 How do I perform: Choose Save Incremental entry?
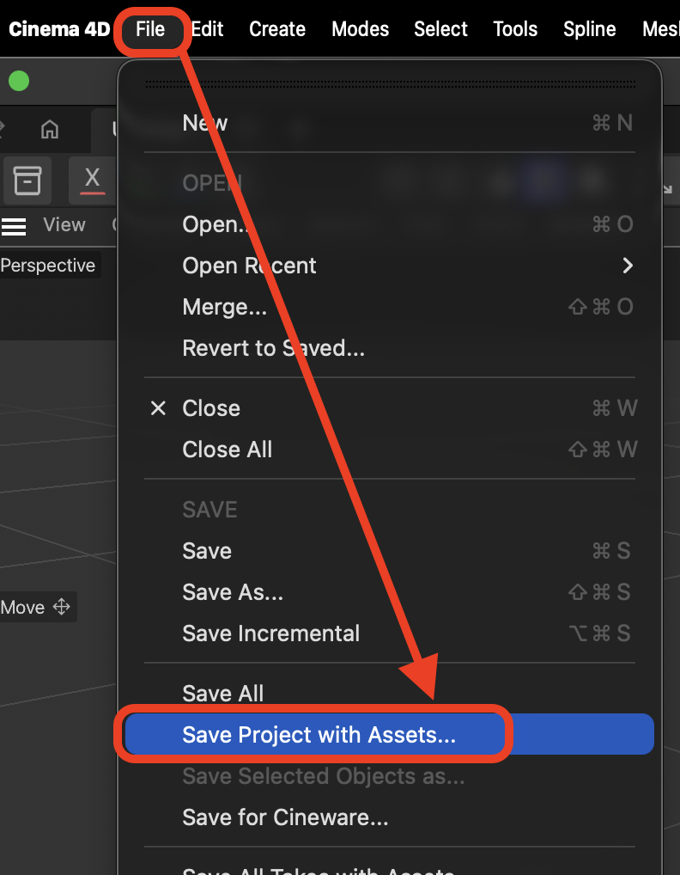tap(390, 633)
